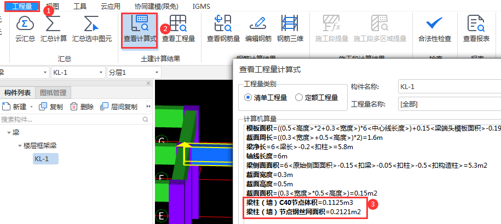Open 查看钢筋量 rebar quantity tool
This screenshot has height=224, width=501.
coord(223,28)
